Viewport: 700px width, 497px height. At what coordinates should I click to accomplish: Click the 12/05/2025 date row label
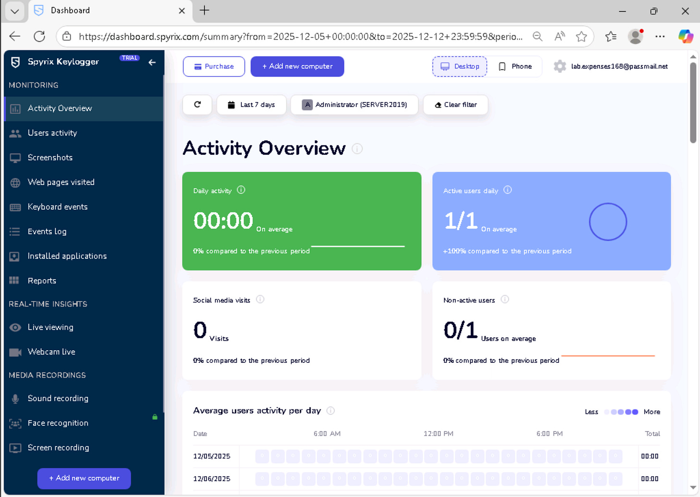tap(212, 456)
